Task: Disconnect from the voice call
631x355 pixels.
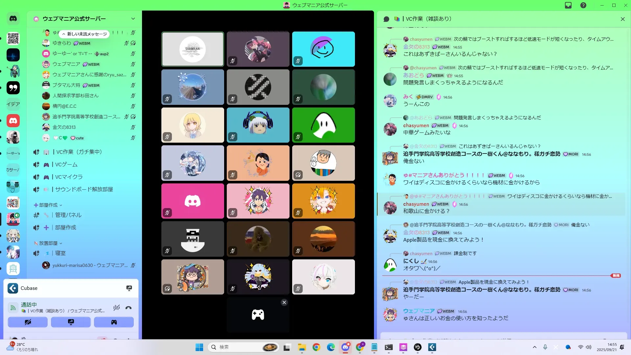Action: click(x=129, y=308)
